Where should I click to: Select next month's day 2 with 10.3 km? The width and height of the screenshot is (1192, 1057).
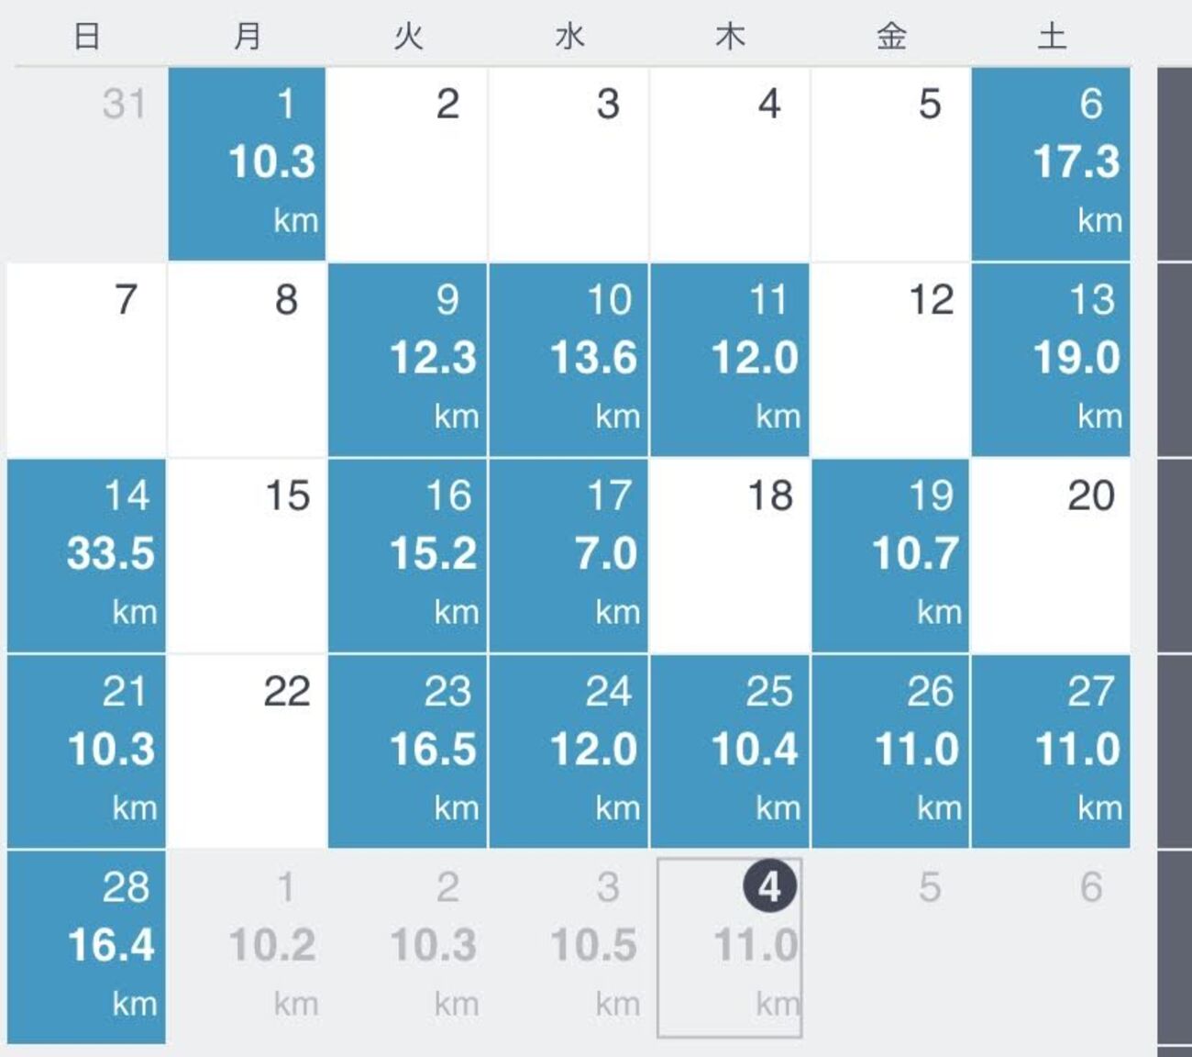pyautogui.click(x=408, y=947)
